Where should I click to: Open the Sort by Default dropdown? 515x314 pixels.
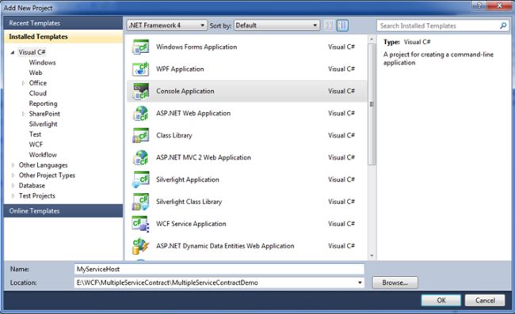click(x=277, y=25)
